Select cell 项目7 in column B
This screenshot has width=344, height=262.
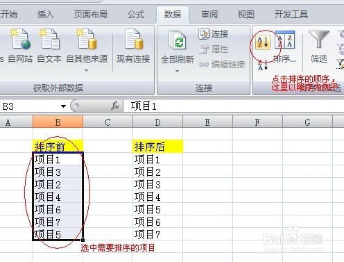(58, 222)
